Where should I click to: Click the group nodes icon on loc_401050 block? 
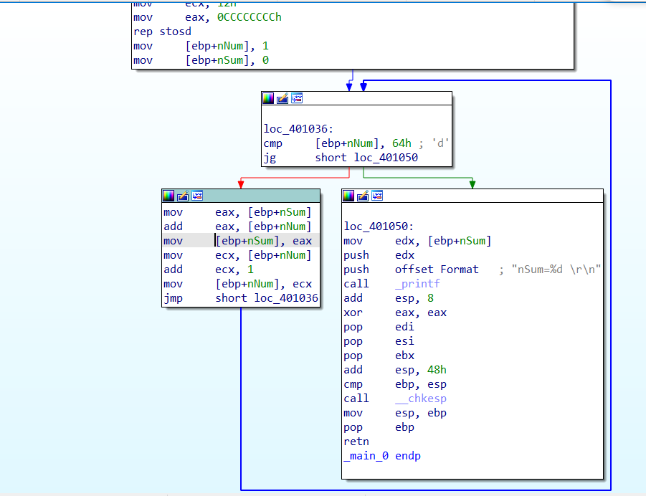(x=377, y=196)
